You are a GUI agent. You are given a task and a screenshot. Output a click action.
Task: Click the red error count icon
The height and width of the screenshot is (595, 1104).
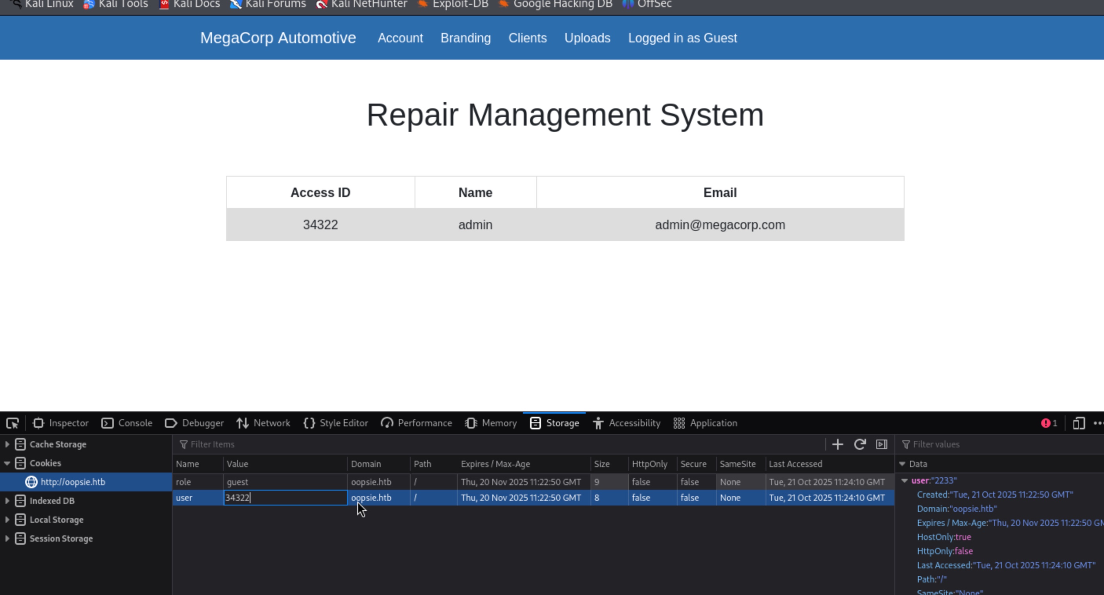tap(1046, 423)
